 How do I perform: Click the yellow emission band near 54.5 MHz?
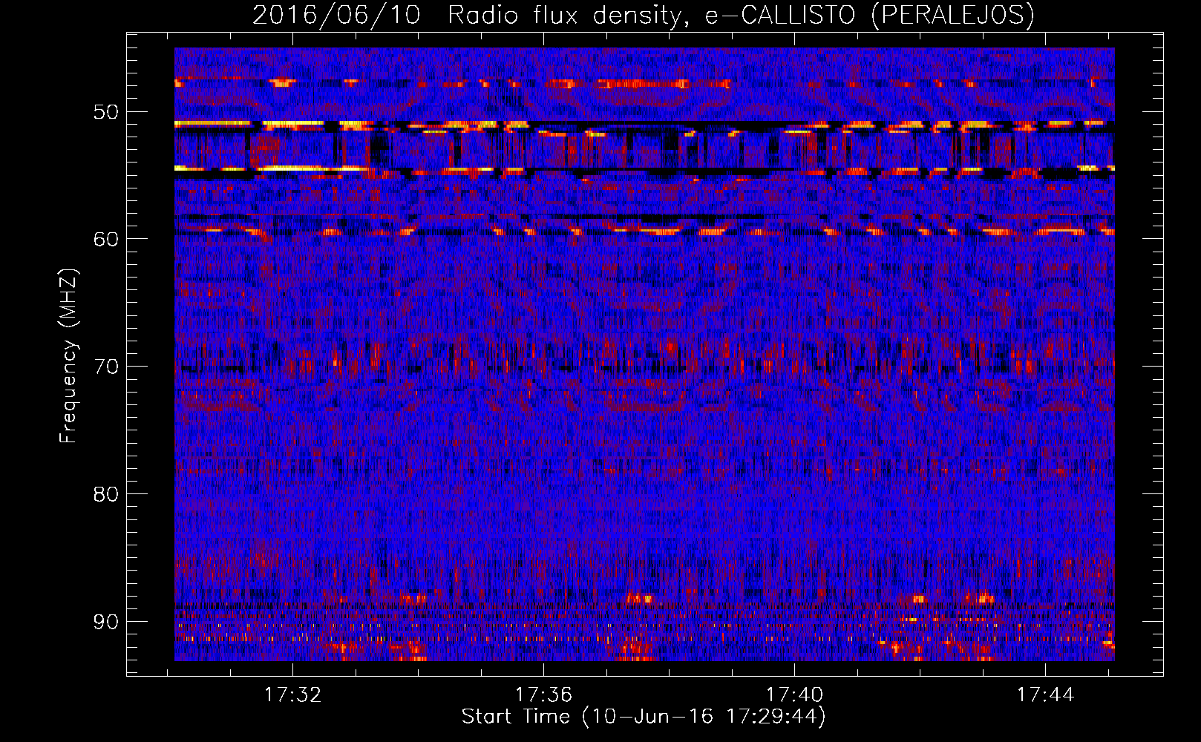(297, 168)
